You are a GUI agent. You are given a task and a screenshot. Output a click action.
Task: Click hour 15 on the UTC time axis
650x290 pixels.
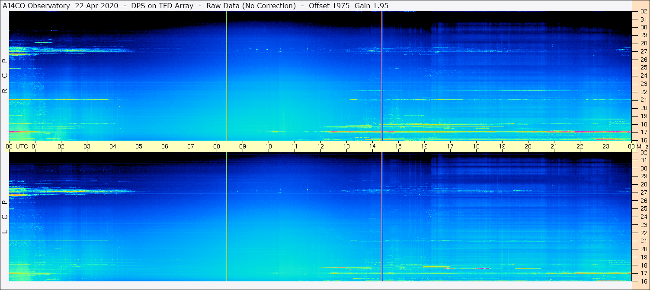point(398,146)
